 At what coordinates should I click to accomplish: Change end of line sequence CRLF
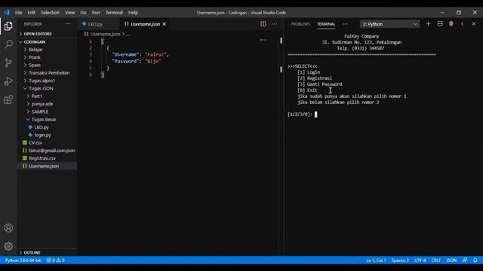436,260
